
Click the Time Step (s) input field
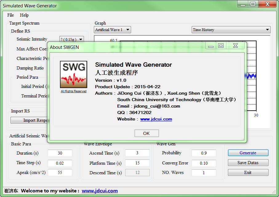pos(60,163)
